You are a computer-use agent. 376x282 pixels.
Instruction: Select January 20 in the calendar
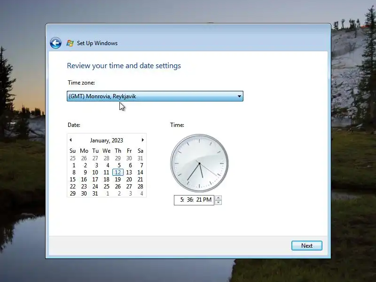point(129,180)
